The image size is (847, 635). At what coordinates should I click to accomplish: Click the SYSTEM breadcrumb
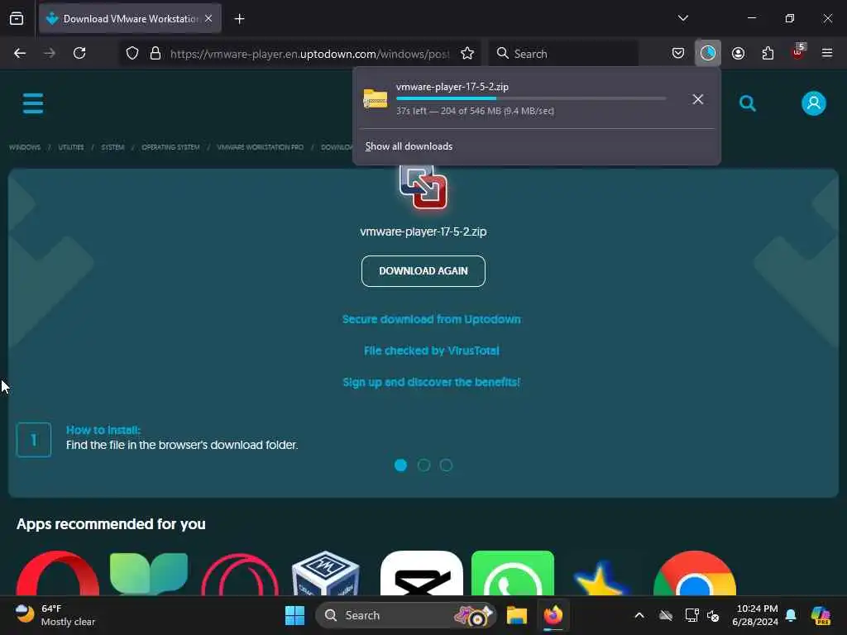(x=112, y=147)
